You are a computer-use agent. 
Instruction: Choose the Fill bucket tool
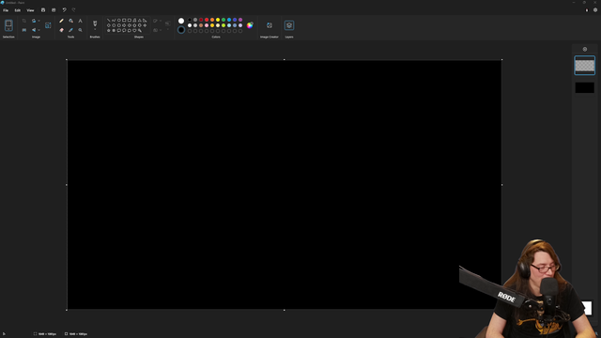71,21
